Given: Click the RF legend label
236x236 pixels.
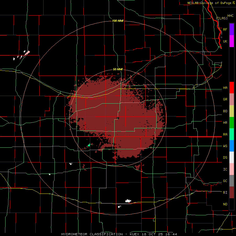Looking at the screenshot, I should (x=225, y=29).
